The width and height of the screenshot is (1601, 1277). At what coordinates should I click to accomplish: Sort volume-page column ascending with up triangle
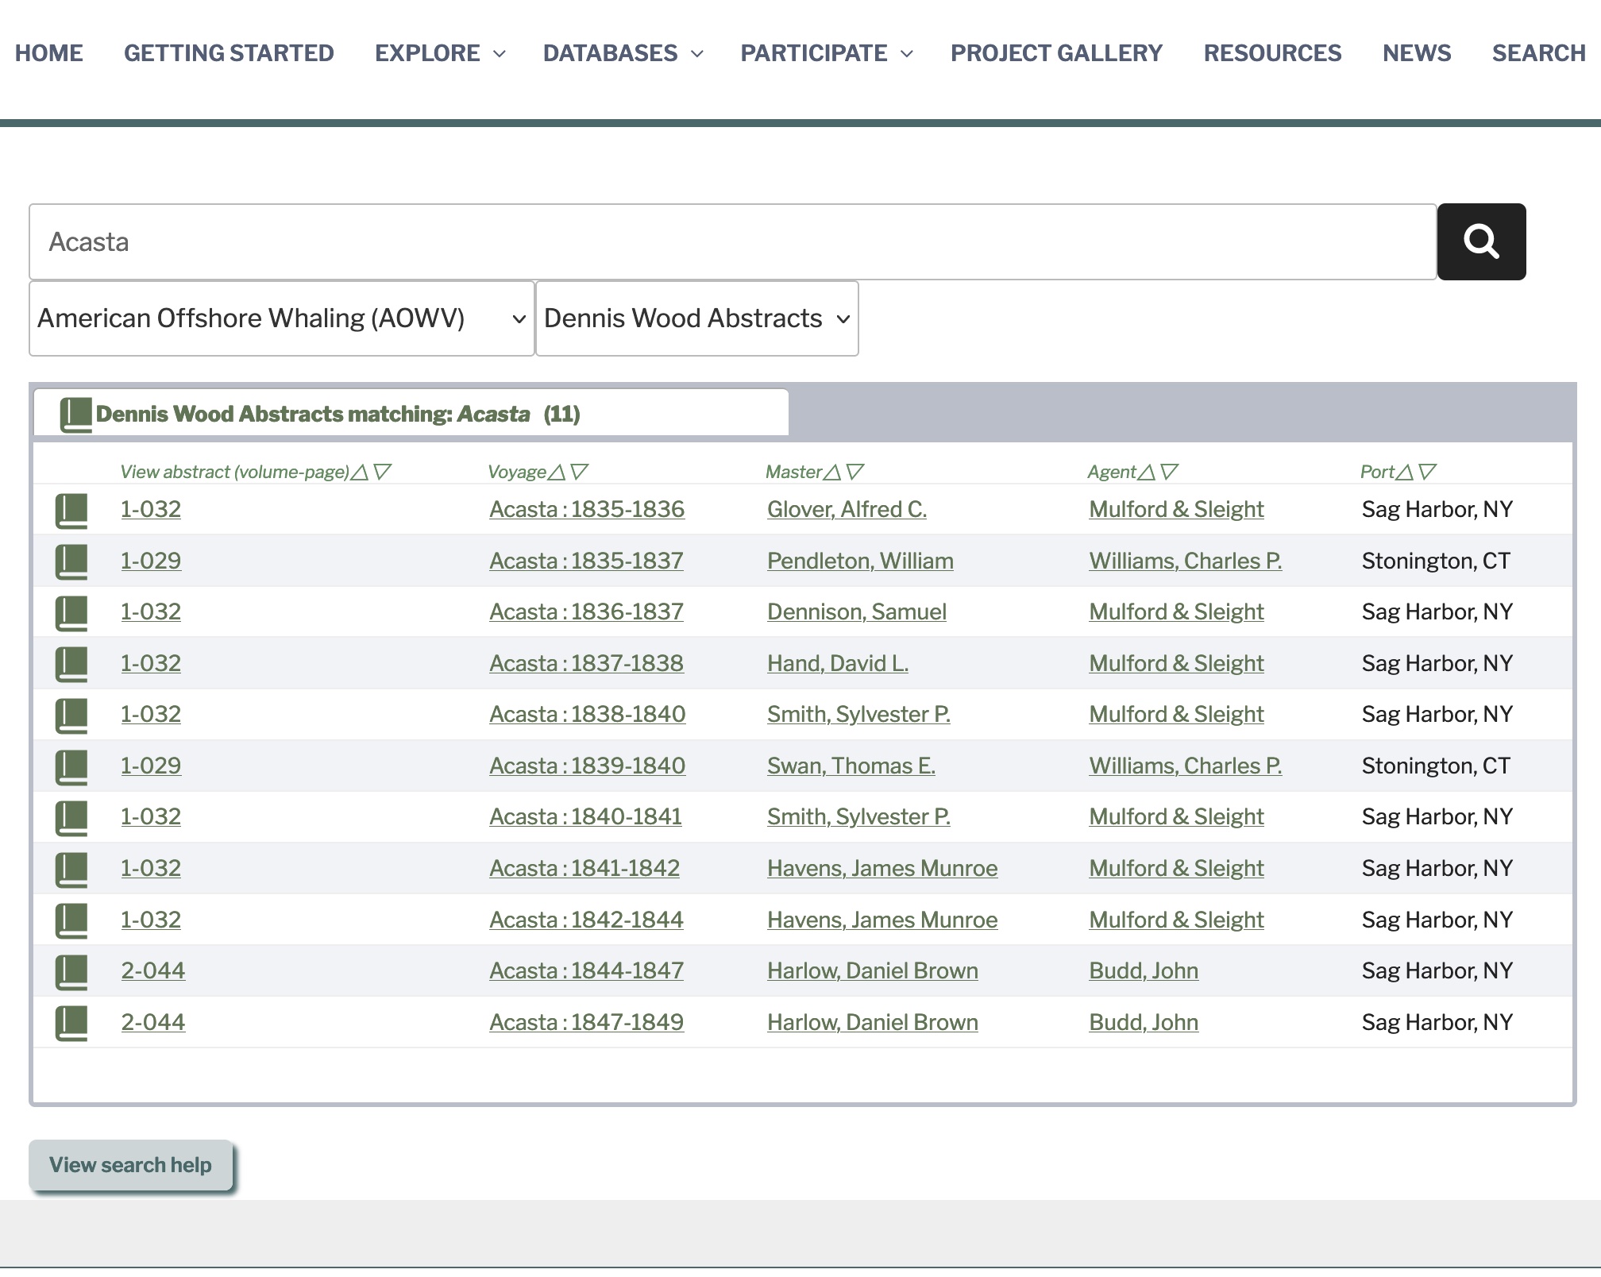click(360, 473)
